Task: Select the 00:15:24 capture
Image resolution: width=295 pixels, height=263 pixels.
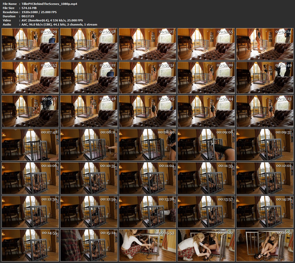Action: click(x=89, y=245)
